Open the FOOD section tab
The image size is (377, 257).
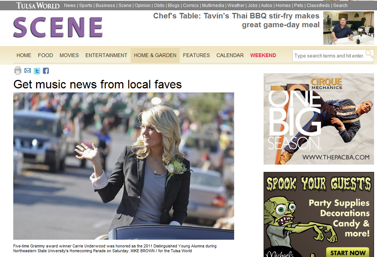coord(45,55)
